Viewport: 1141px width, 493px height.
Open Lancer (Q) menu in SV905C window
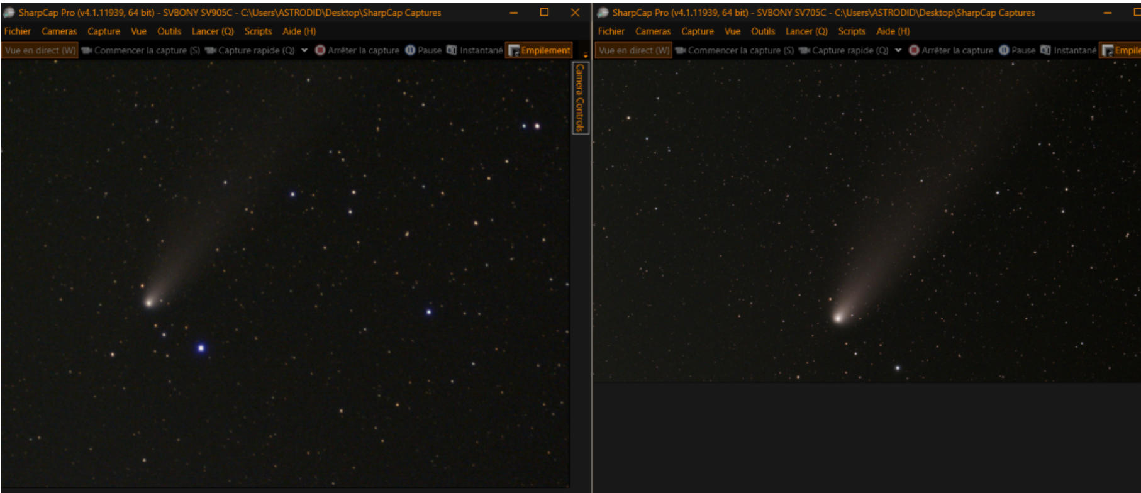(x=213, y=31)
